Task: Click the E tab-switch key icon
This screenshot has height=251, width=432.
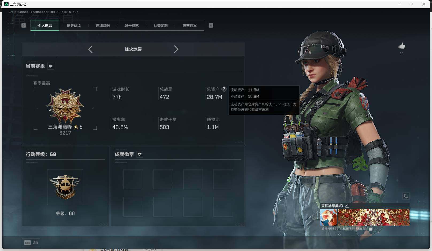Action: click(x=211, y=25)
